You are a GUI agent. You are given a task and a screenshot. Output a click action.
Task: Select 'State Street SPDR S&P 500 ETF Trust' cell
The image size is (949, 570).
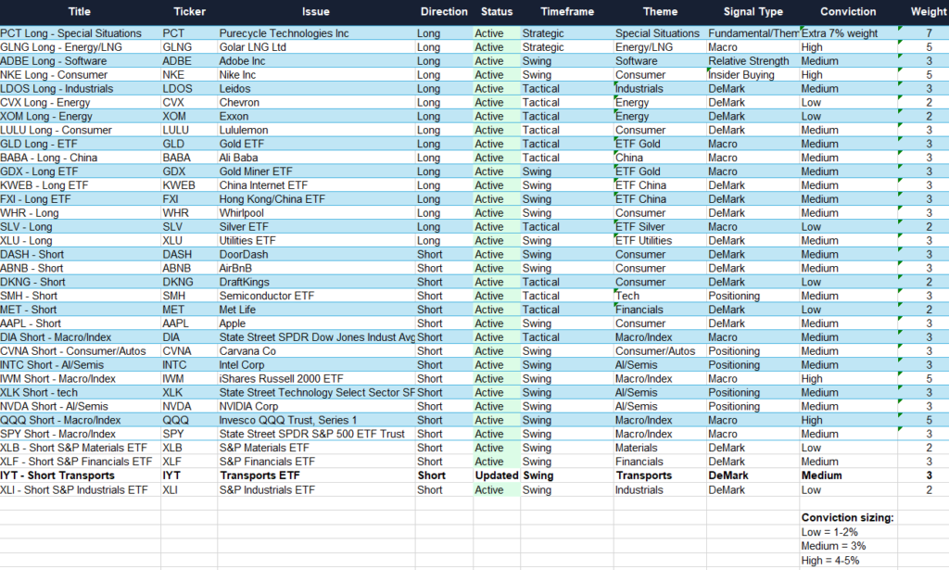(x=316, y=435)
